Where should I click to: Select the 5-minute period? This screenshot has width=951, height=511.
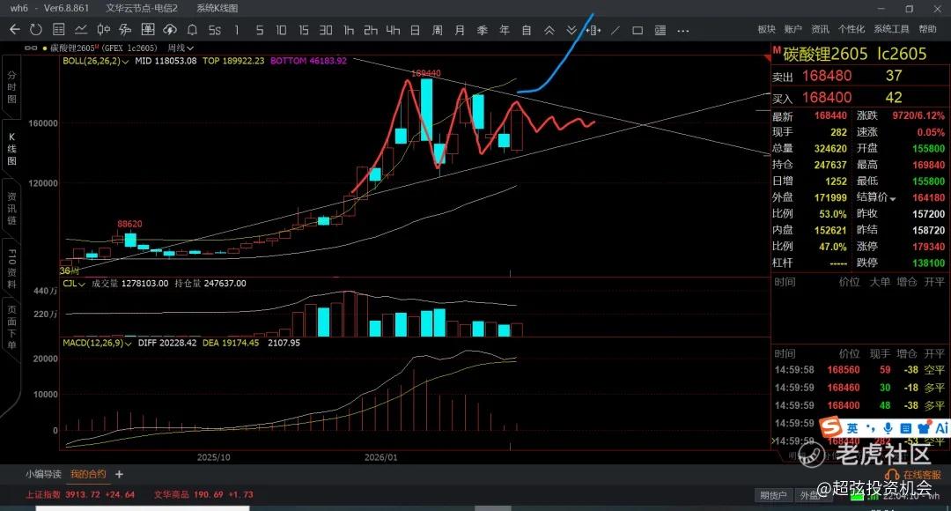click(260, 30)
